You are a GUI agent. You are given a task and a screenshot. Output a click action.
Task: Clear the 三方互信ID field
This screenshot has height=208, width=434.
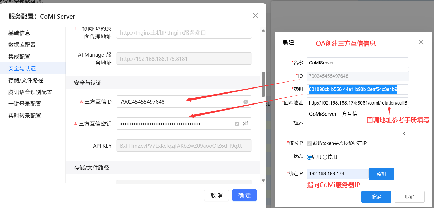pos(245,102)
